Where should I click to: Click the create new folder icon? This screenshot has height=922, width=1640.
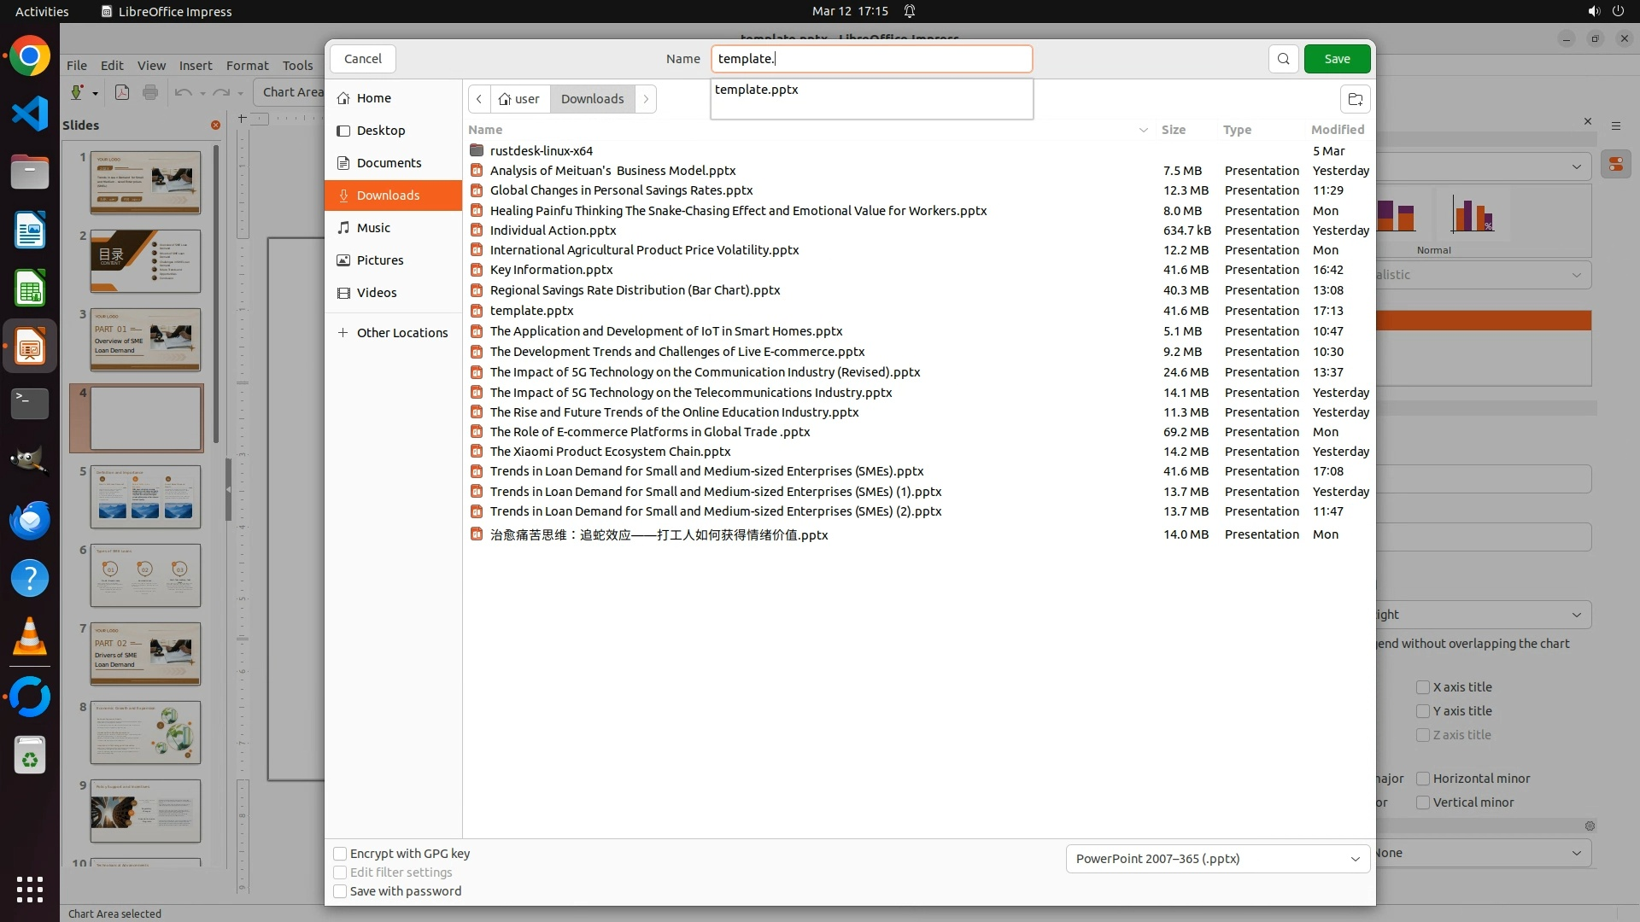pyautogui.click(x=1355, y=99)
